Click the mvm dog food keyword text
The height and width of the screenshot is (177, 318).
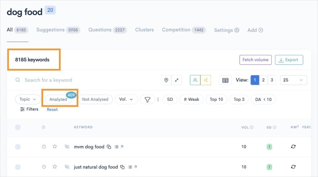tap(89, 147)
